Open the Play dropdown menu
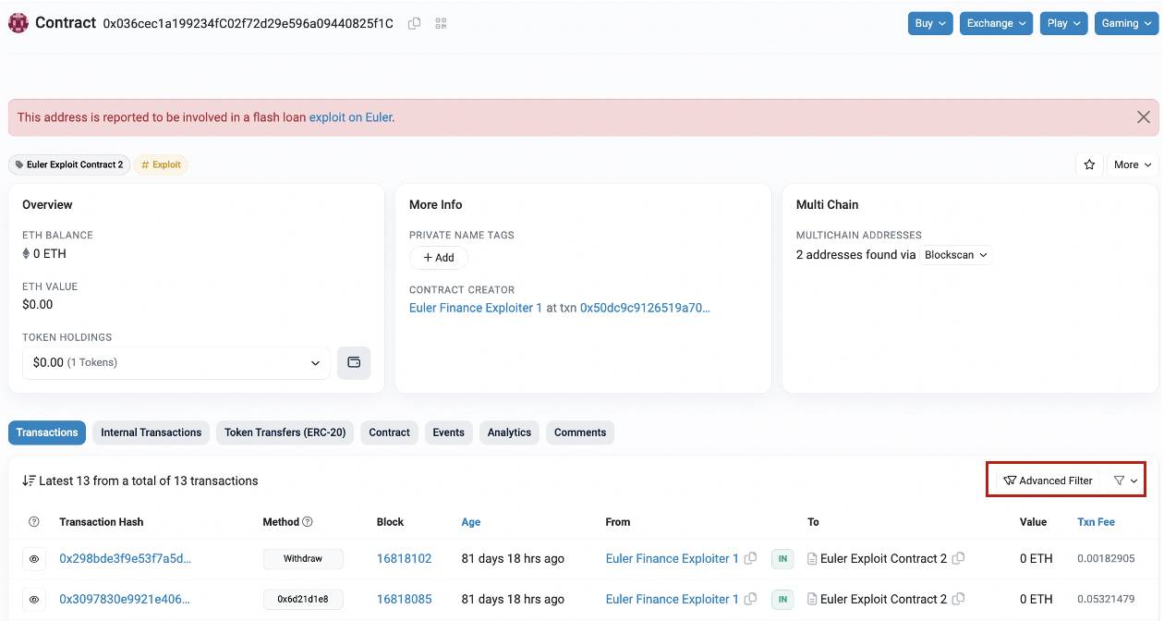Screen dimensions: 1164x621 (x=1063, y=23)
